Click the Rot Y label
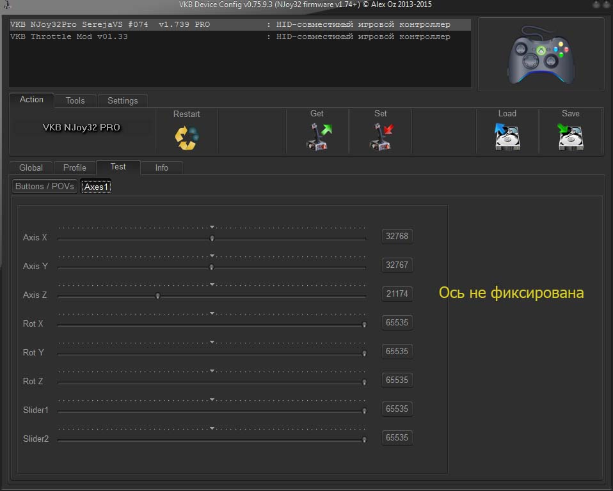 33,352
